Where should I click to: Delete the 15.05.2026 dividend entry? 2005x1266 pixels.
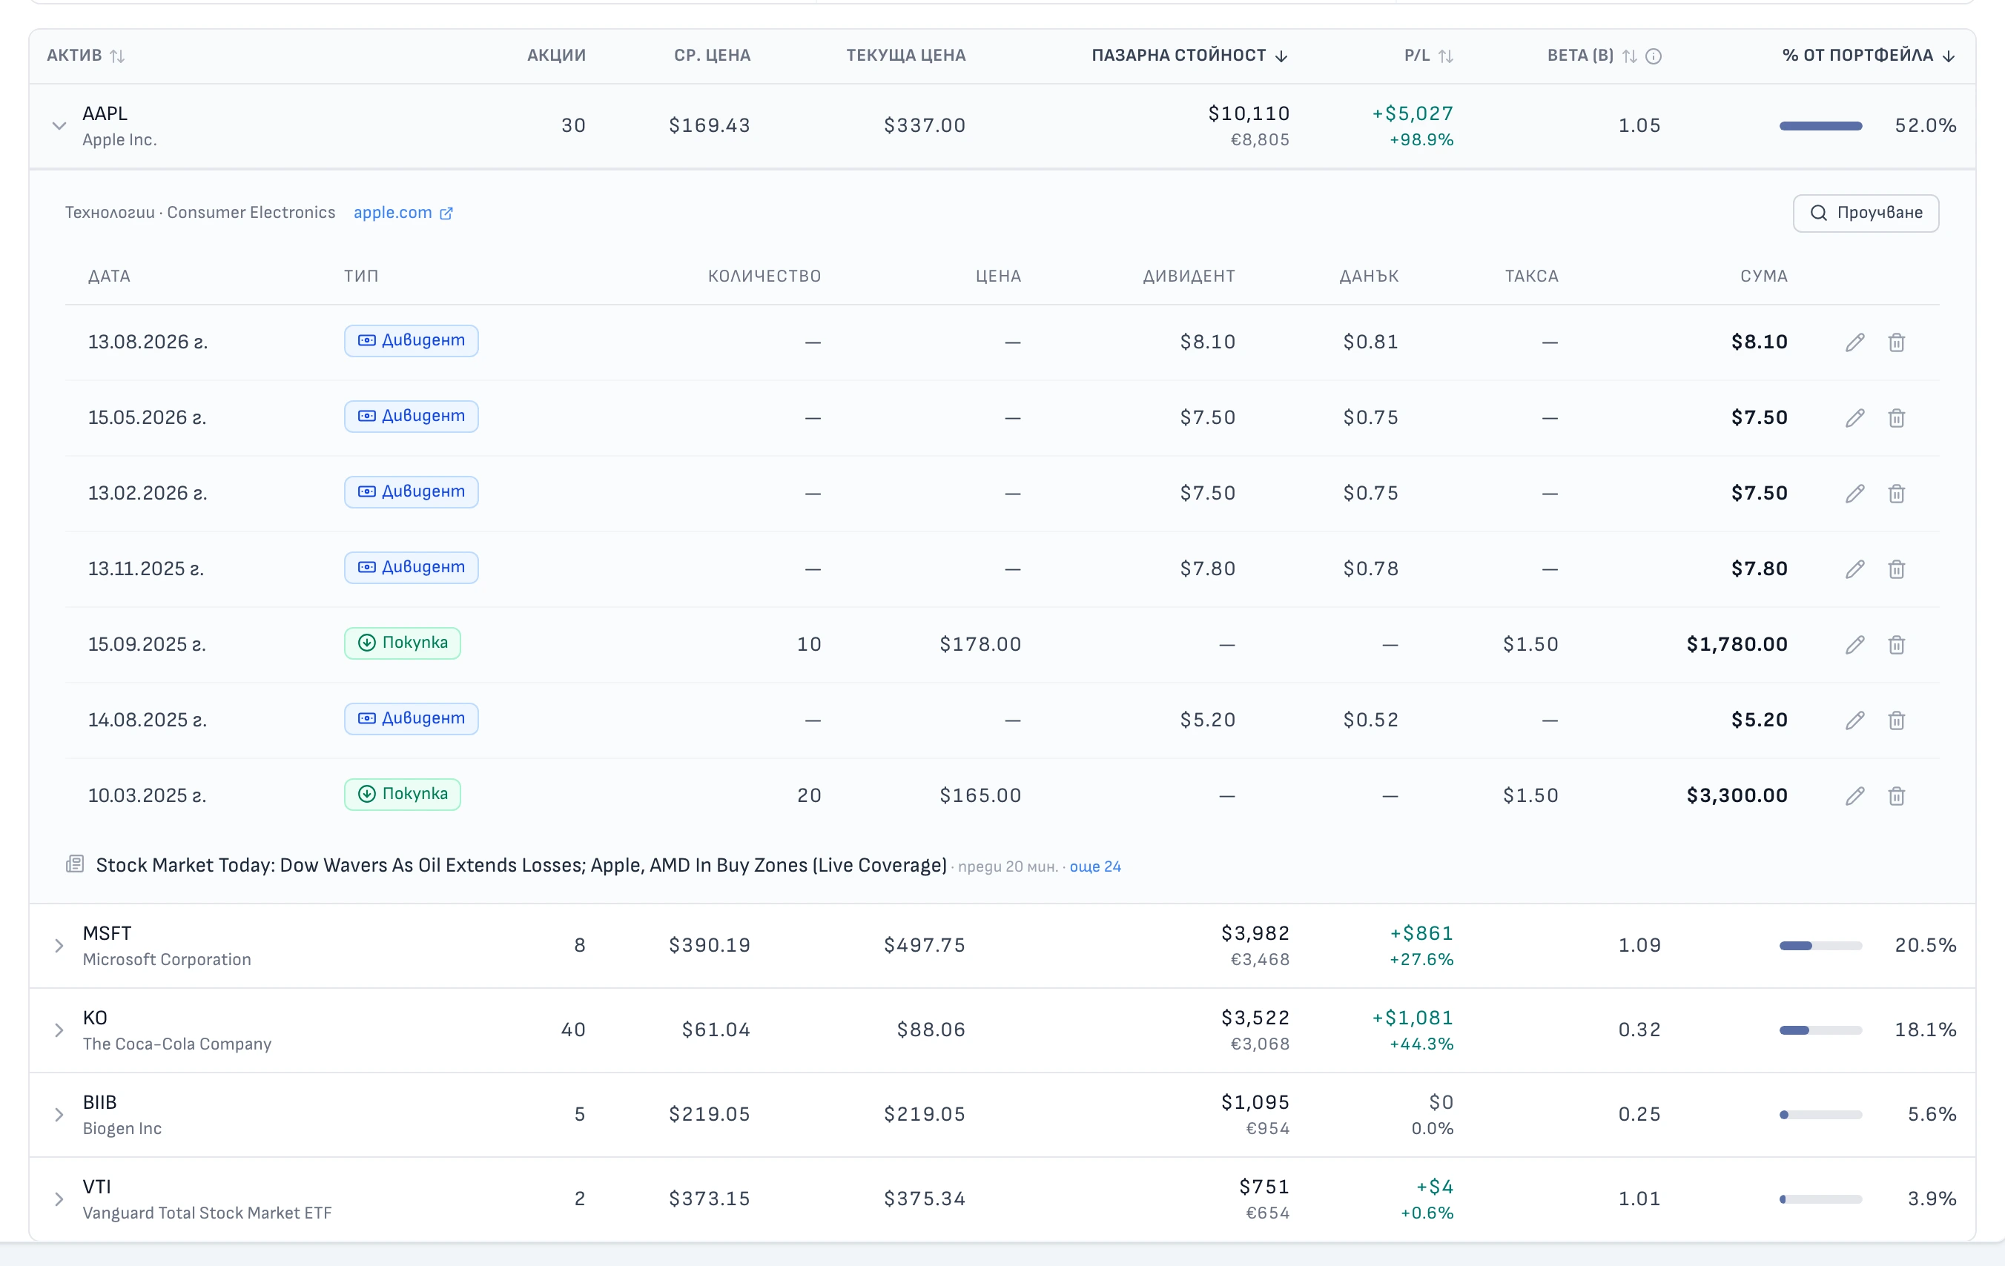[x=1896, y=418]
